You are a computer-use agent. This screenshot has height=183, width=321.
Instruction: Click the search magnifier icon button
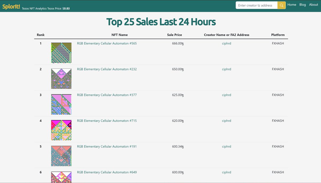[281, 5]
